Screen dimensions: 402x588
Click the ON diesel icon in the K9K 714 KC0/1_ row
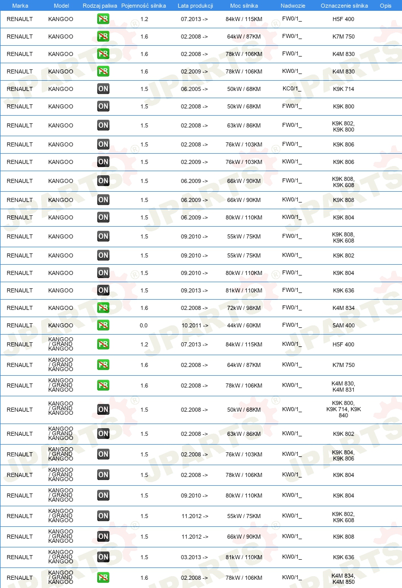click(x=103, y=89)
